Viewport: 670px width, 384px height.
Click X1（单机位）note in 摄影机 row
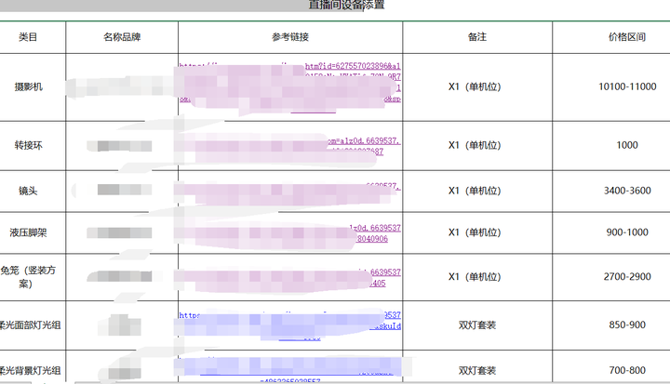(x=475, y=86)
